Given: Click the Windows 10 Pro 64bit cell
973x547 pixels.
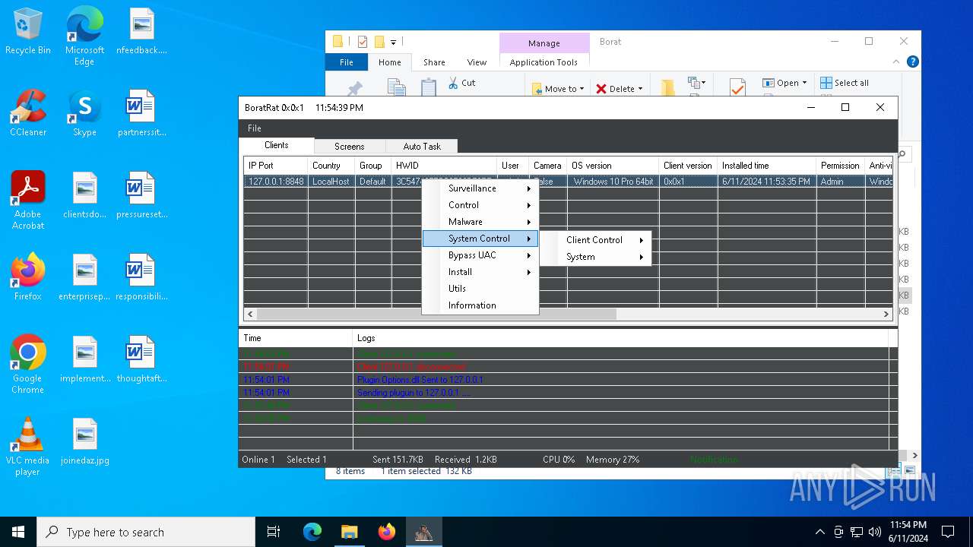Looking at the screenshot, I should (x=613, y=182).
